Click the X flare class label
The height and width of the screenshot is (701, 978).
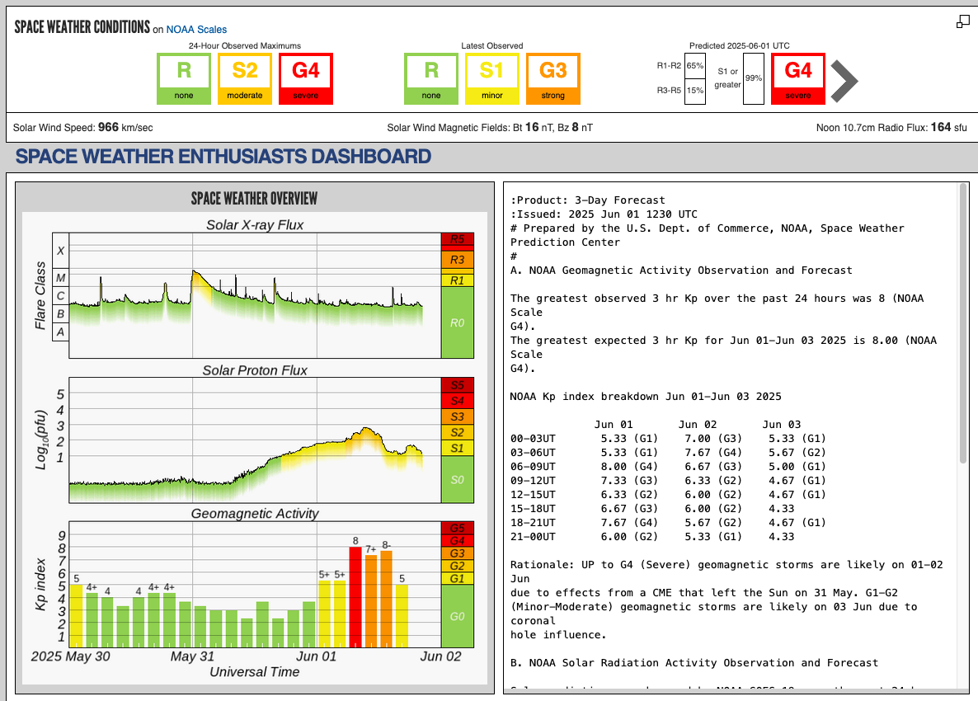(60, 251)
